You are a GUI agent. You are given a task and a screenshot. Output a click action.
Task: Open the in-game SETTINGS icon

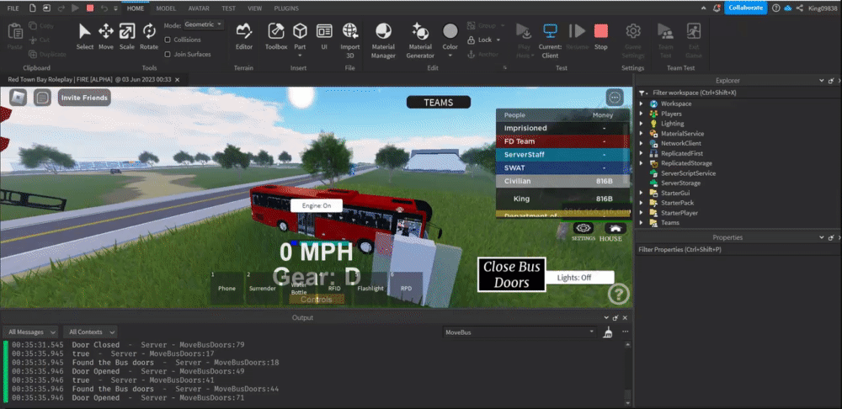pos(584,228)
